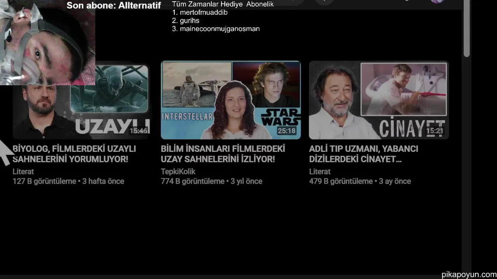Image resolution: width=497 pixels, height=279 pixels.
Task: Click the 127 B görüntüleme text
Action: 44,181
